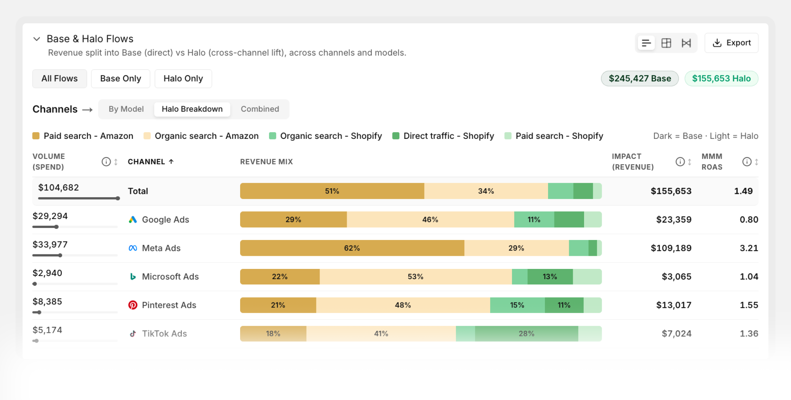Click the $23,359 revenue value
The image size is (791, 400).
click(674, 220)
